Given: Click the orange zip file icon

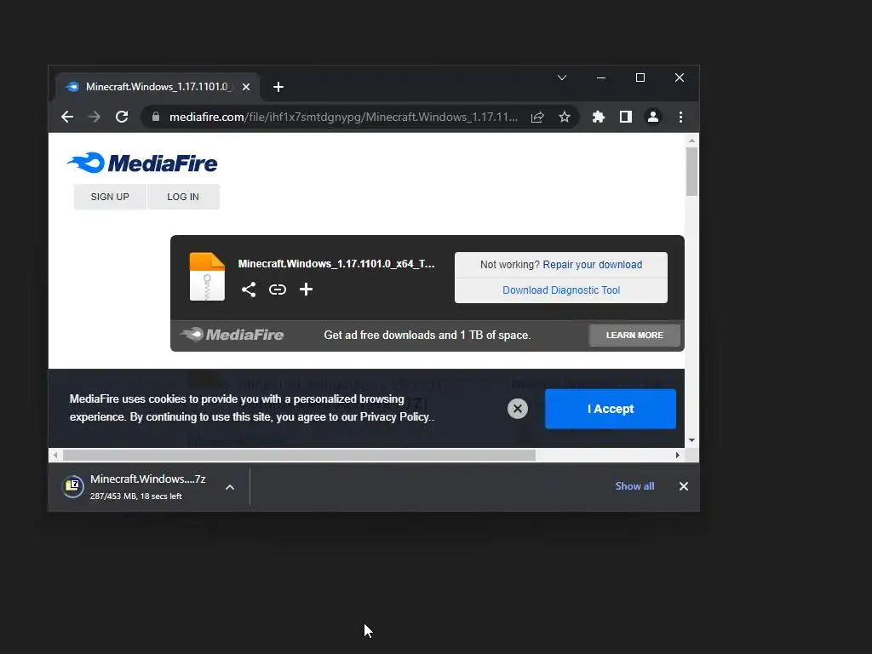Looking at the screenshot, I should coord(207,277).
